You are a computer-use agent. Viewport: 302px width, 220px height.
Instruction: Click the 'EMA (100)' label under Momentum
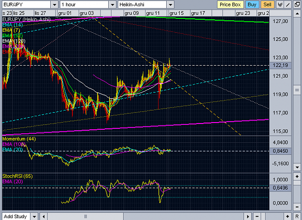click(14, 144)
